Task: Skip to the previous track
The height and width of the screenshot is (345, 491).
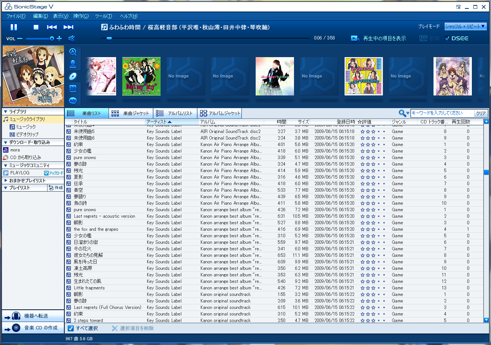Action: pyautogui.click(x=52, y=27)
